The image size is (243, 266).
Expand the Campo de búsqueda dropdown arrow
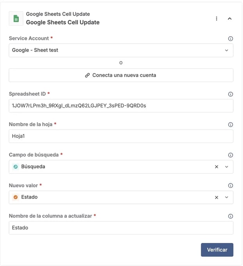[227, 167]
